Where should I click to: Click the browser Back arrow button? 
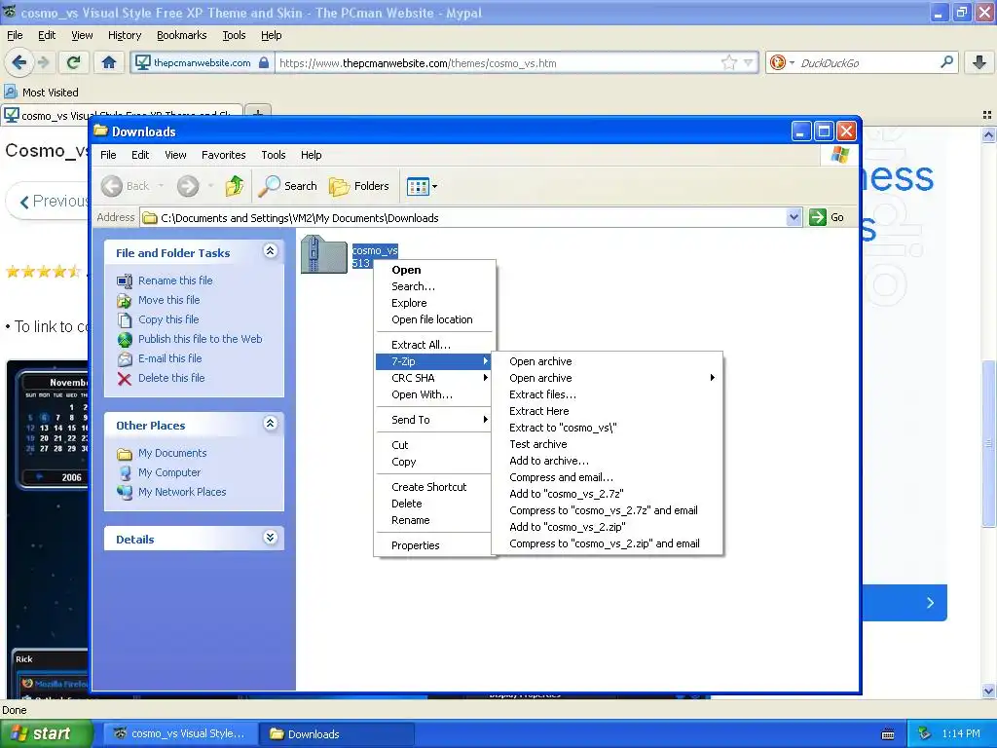click(19, 62)
